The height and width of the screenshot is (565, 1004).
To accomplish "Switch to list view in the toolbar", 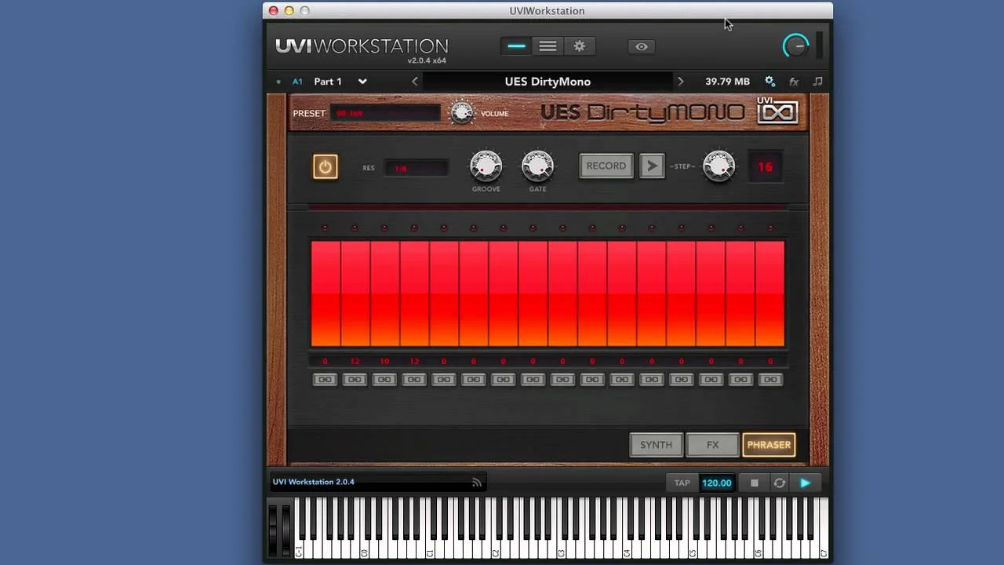I will tap(547, 46).
